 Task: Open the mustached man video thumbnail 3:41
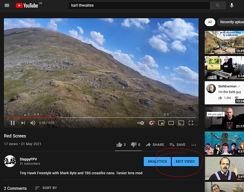(224, 168)
